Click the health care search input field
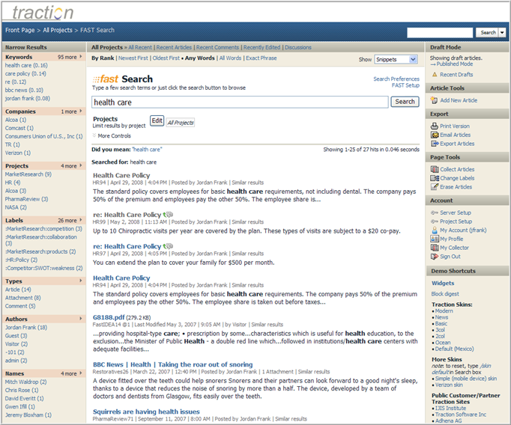Image resolution: width=511 pixels, height=425 pixels. (x=240, y=102)
